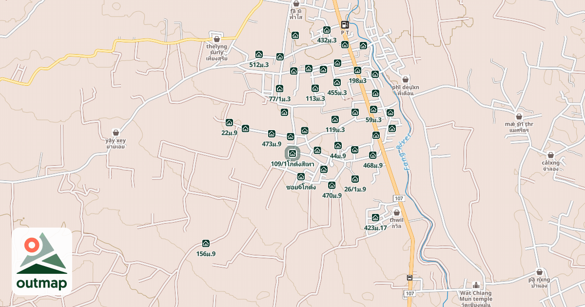Screen dimensions: 585x307
Task: Select the bus stop icon near route 107
Action: tap(409, 278)
